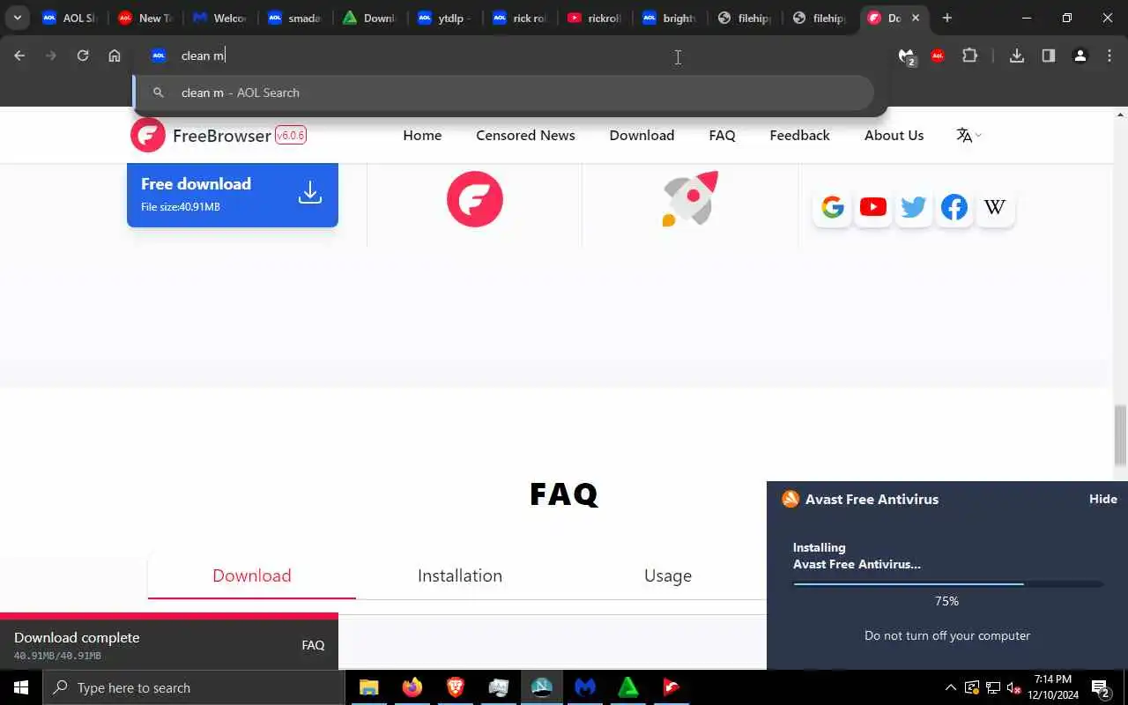Click the download complete progress bar

pyautogui.click(x=169, y=616)
